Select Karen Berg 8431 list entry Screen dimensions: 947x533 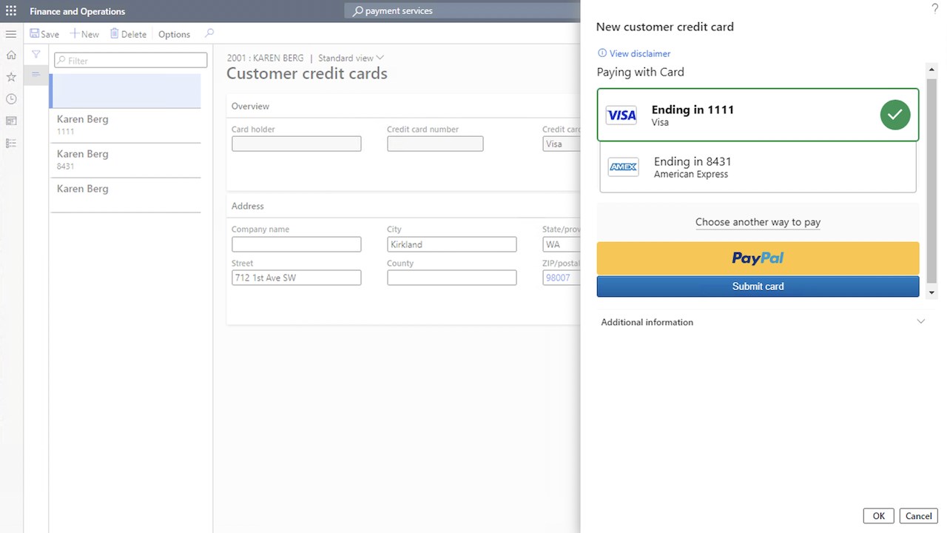click(125, 160)
